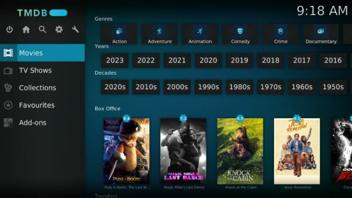Go to Favourites in the sidebar
The image size is (352, 198).
pyautogui.click(x=43, y=105)
